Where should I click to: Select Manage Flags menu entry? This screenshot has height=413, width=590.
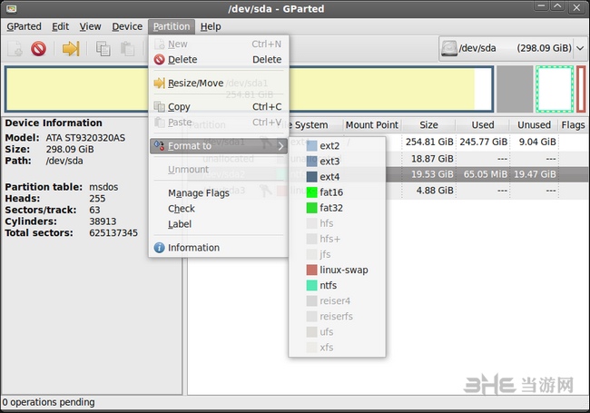coord(219,193)
